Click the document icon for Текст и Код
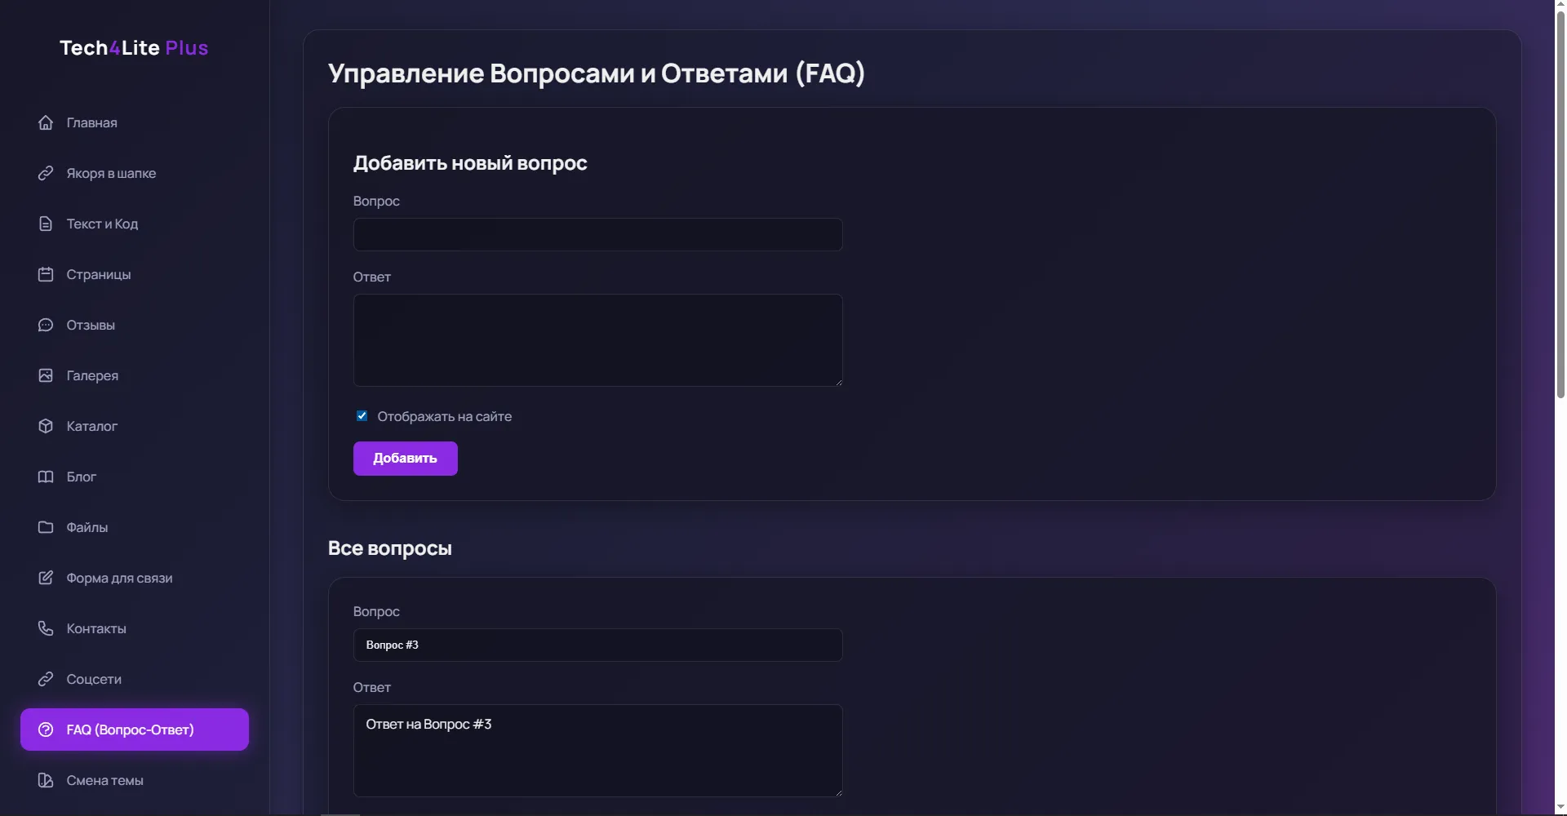 click(46, 224)
